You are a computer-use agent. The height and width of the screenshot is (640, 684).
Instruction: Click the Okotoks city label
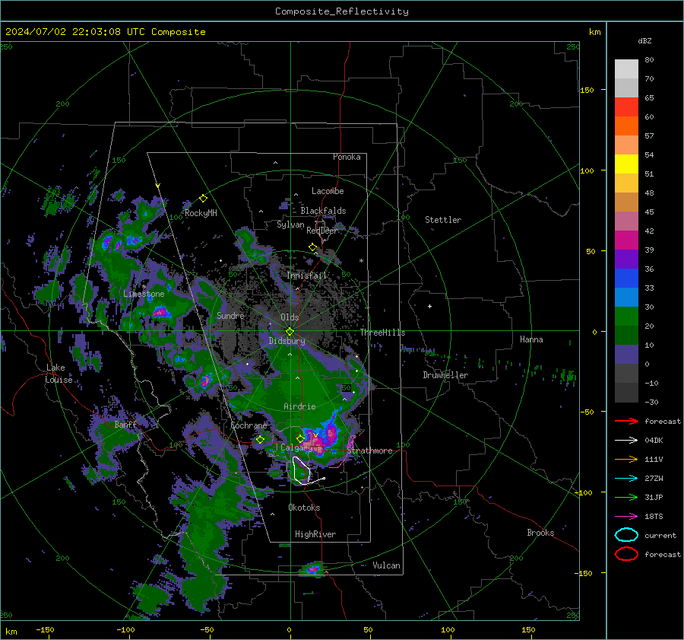pyautogui.click(x=304, y=508)
